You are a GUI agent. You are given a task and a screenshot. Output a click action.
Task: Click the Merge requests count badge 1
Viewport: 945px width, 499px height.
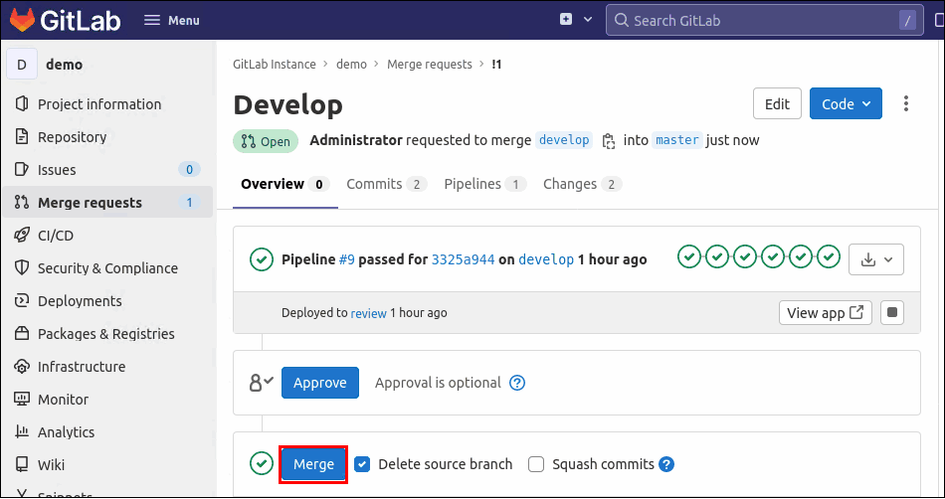coord(189,202)
